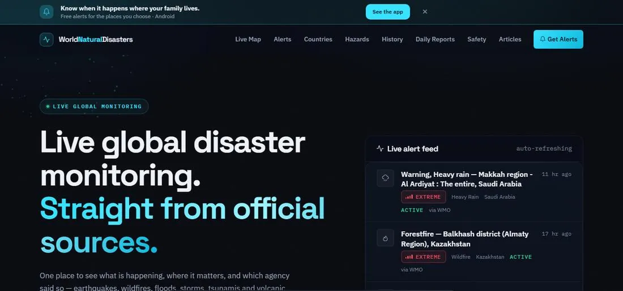Go to the Alerts page
Screen dimensions: 623x291
click(x=283, y=39)
